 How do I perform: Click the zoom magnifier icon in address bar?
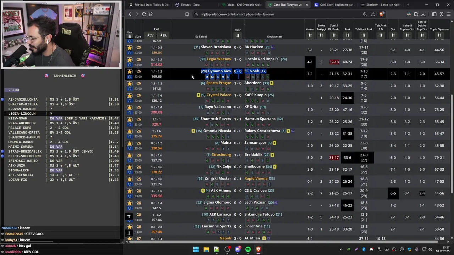pyautogui.click(x=365, y=14)
